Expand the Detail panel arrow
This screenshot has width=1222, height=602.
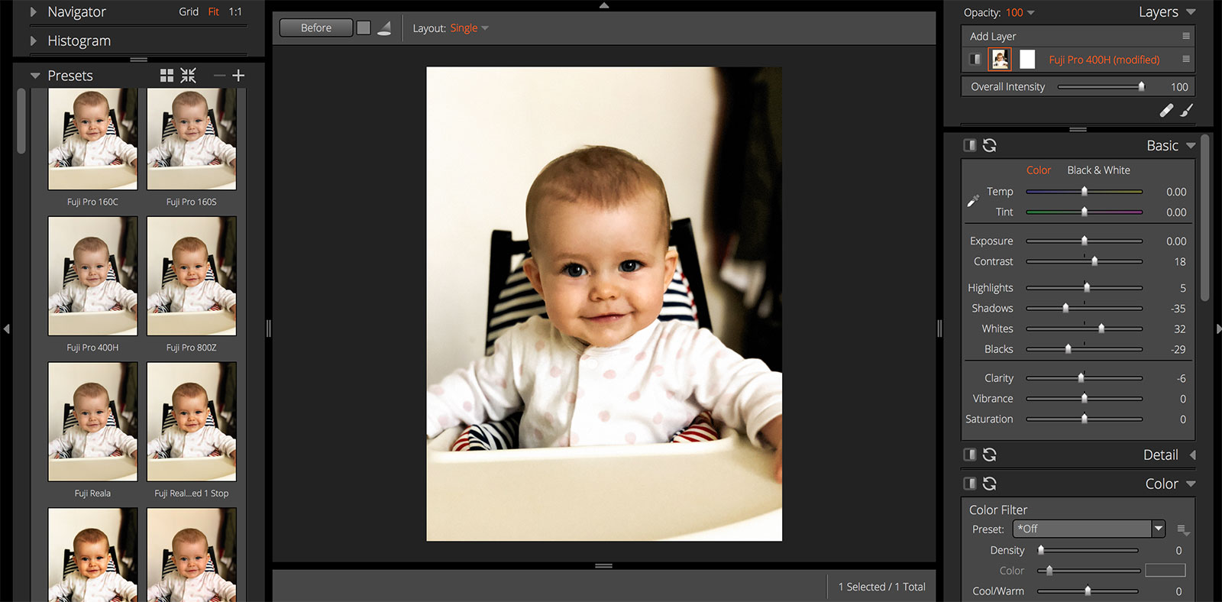[1192, 455]
